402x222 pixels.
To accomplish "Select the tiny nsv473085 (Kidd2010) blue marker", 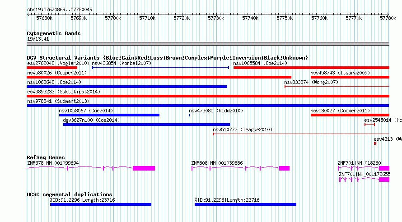I will [190, 115].
